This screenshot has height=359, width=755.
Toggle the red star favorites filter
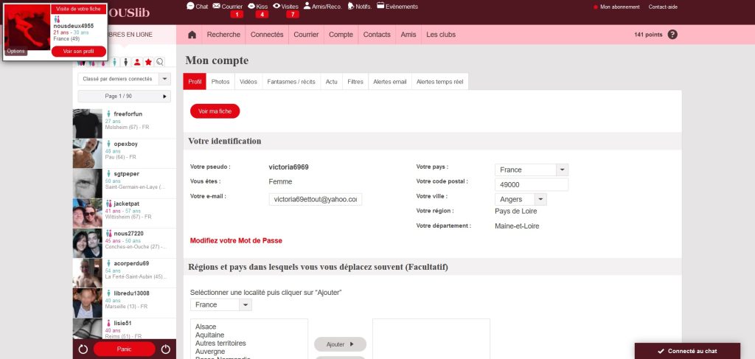148,62
